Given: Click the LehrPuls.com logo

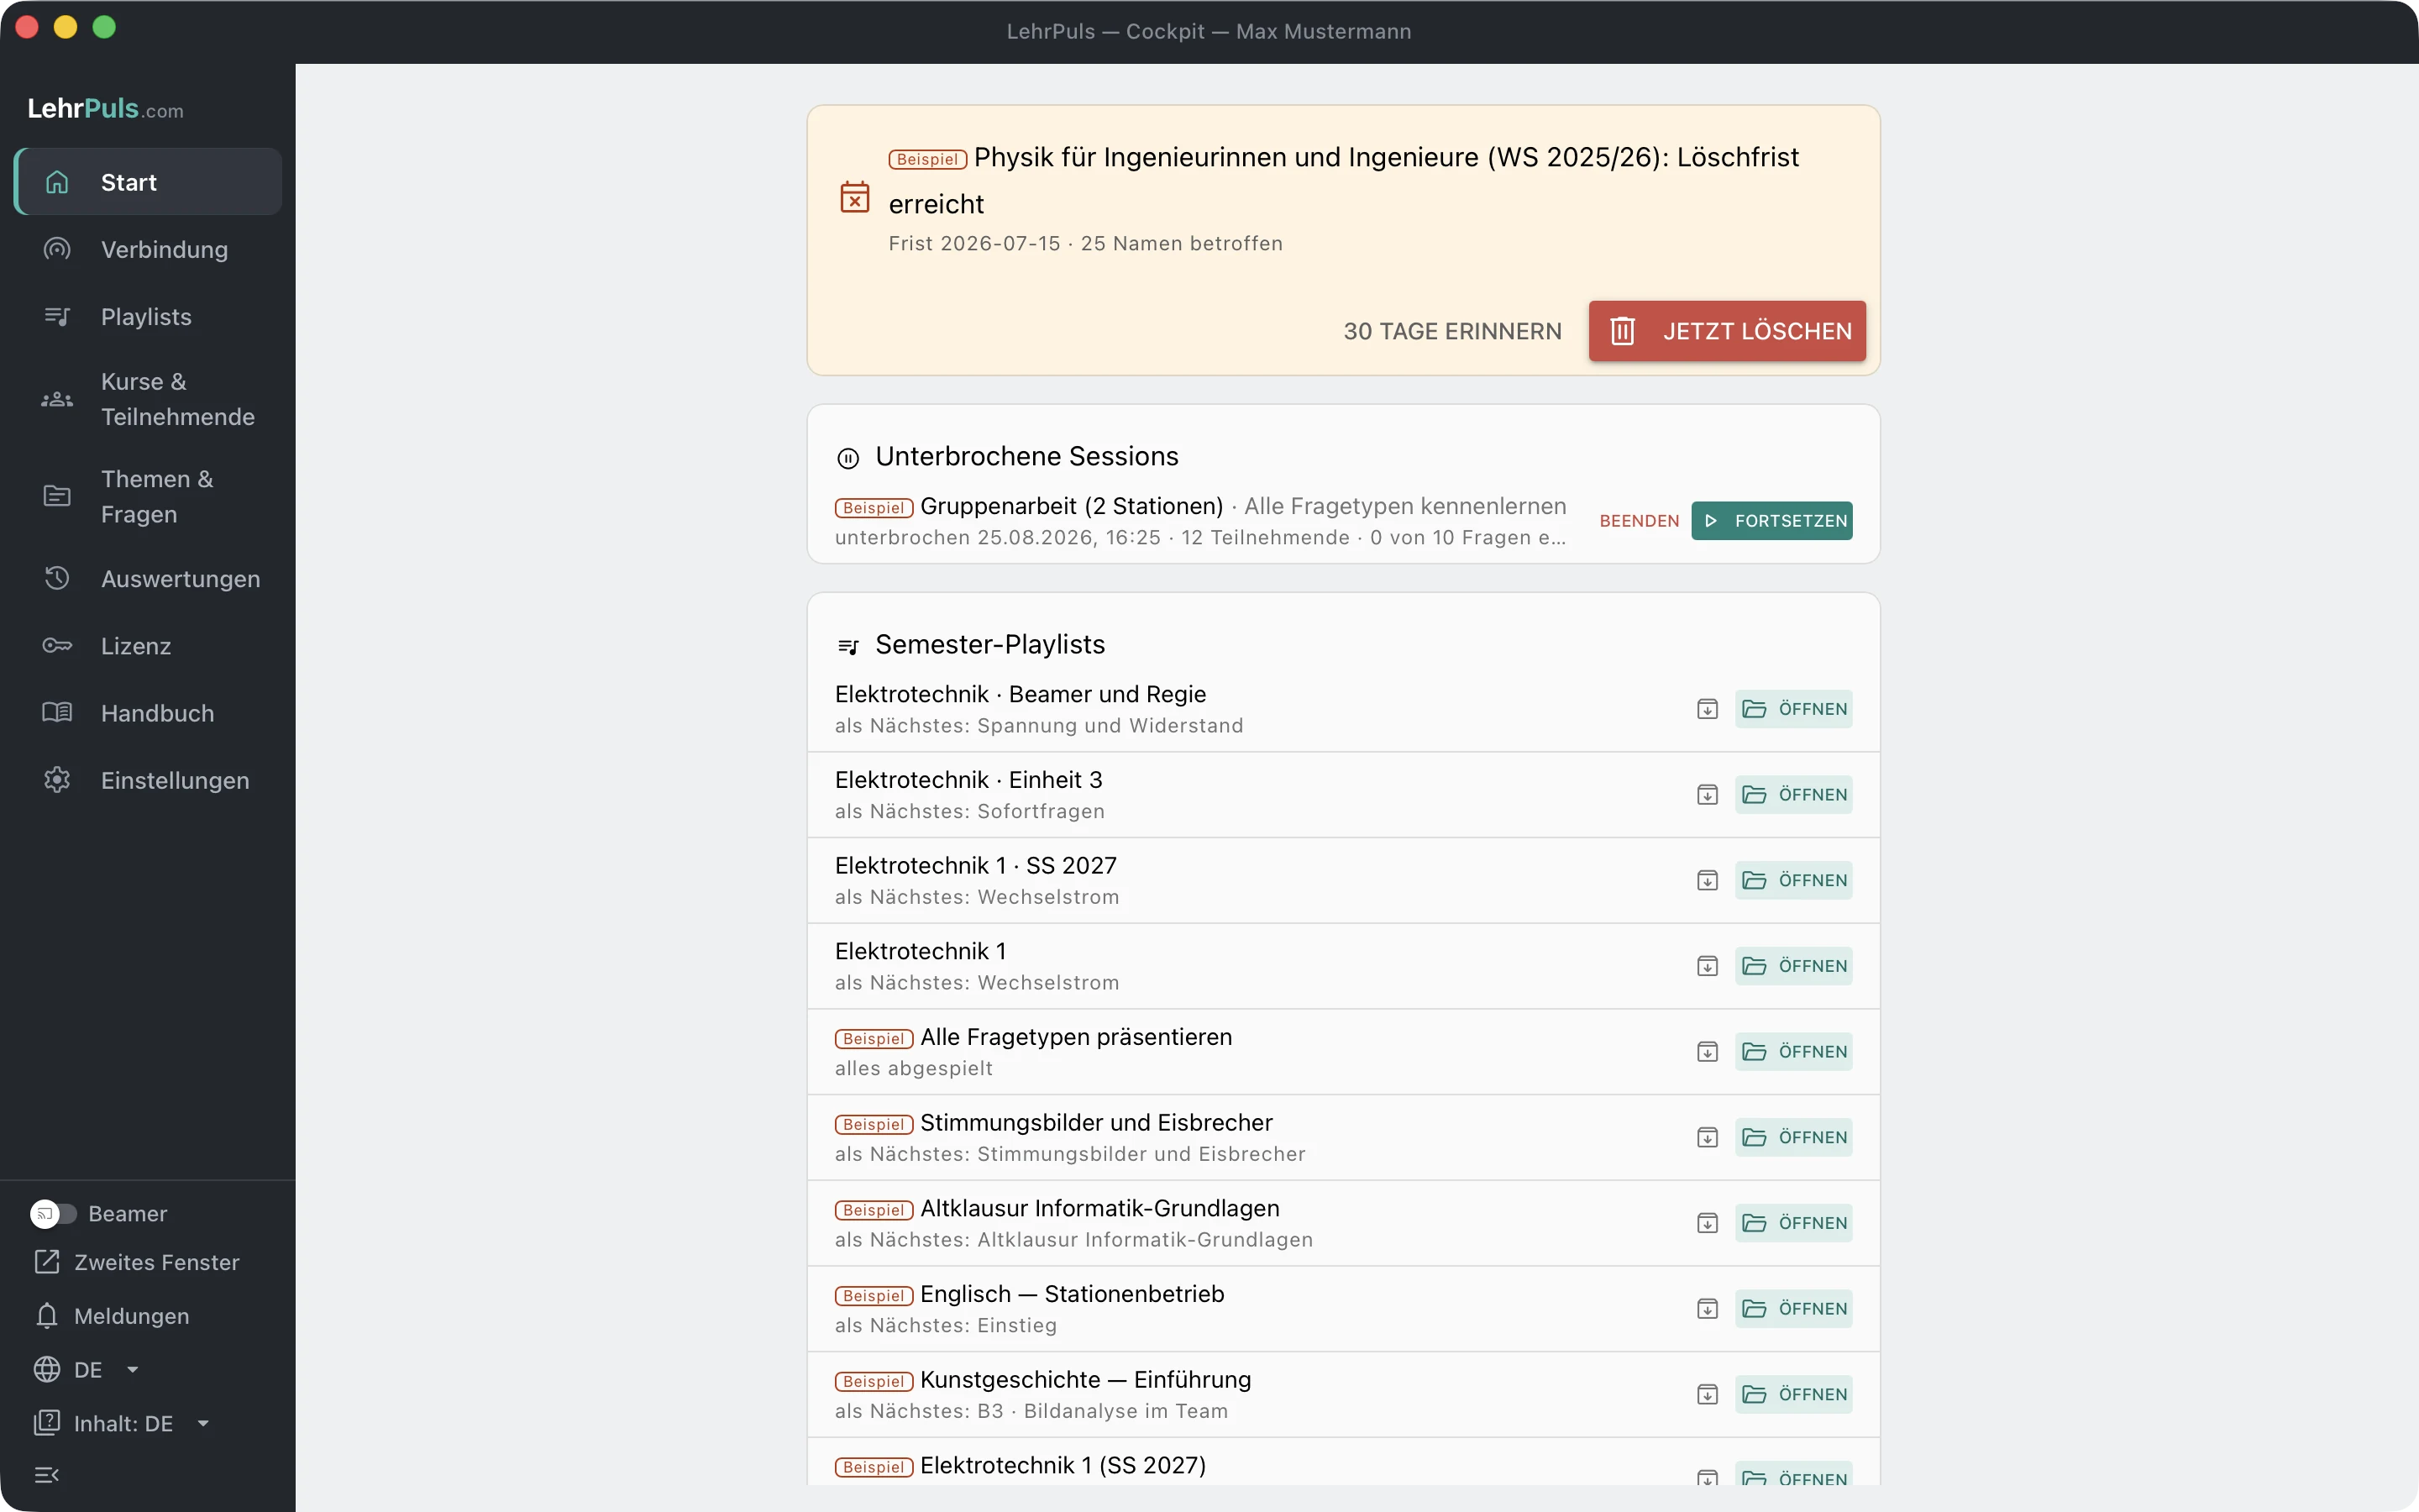Looking at the screenshot, I should click(105, 108).
